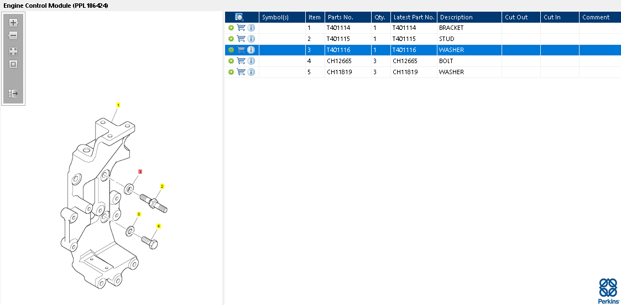Viewport: 621px width, 305px height.
Task: Click part number CH11819 in Parts No. column
Action: coord(339,72)
